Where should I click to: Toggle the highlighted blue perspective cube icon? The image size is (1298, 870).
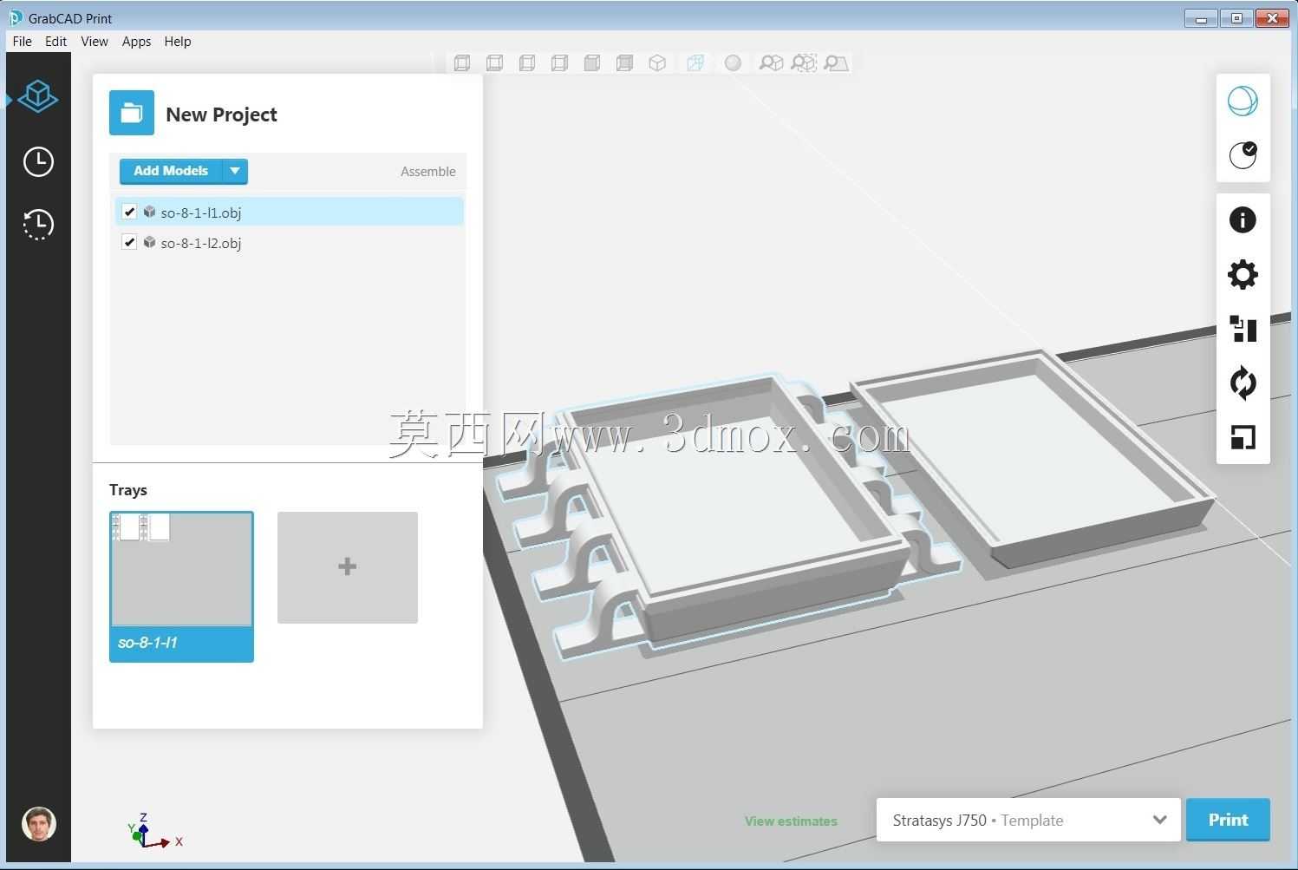click(x=695, y=62)
